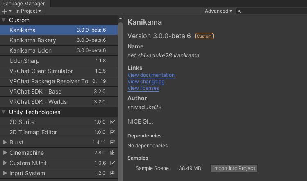This screenshot has height=181, width=307.
Task: Click the installed checkmark icon for 2D Sprite
Action: click(112, 122)
